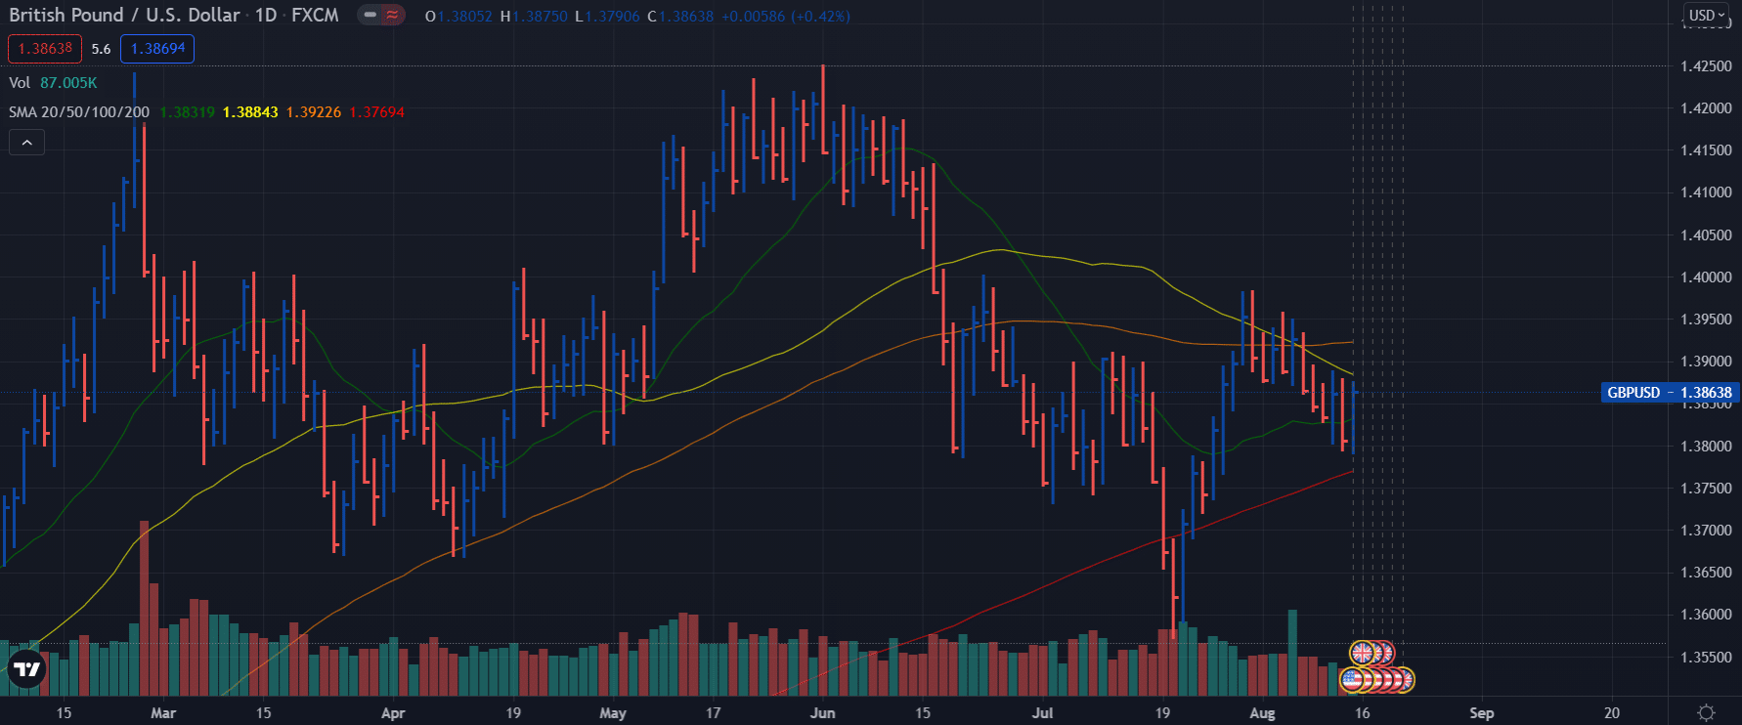Screen dimensions: 1742x725
Task: Click the open value O 1.38052
Action: point(458,17)
